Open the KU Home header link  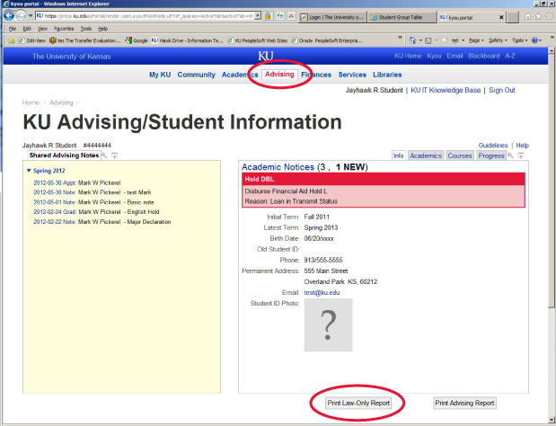pyautogui.click(x=408, y=56)
